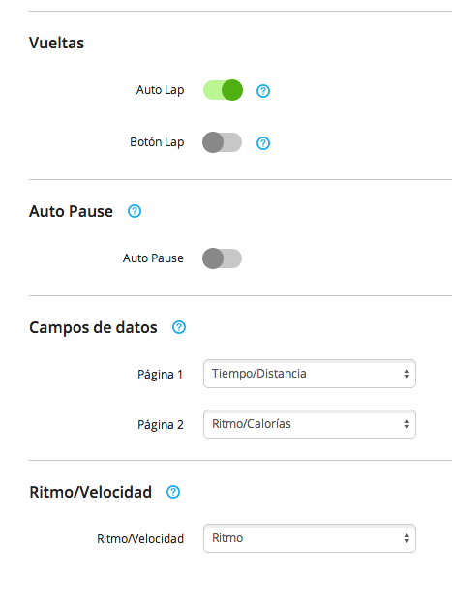Turn on the Auto Pause switch

(x=223, y=258)
